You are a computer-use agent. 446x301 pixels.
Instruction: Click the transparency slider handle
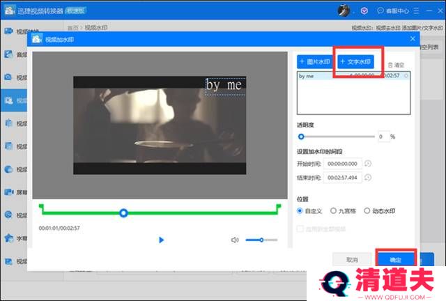click(301, 137)
